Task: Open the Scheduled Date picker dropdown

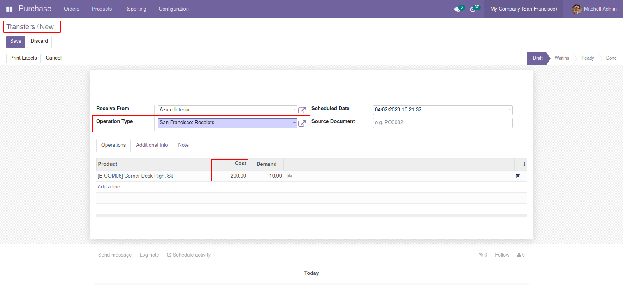Action: click(x=509, y=110)
